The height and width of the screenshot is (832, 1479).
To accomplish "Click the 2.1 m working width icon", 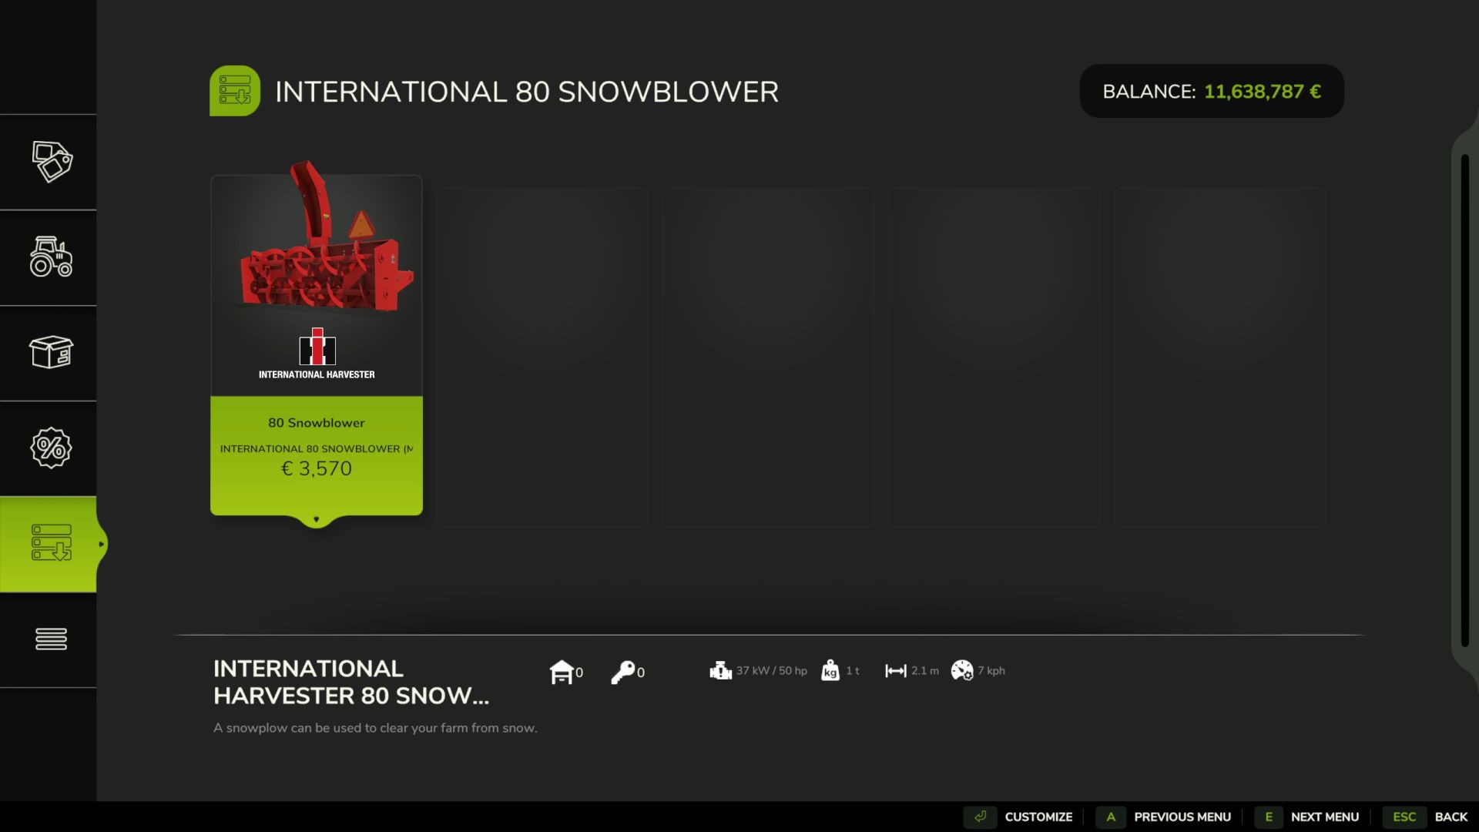I will 895,671.
